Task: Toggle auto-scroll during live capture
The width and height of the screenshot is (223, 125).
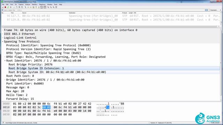Action: tap(41, 7)
